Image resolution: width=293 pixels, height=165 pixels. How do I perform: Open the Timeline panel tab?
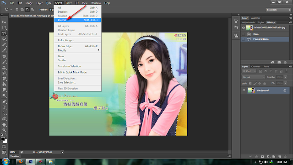coord(15,156)
